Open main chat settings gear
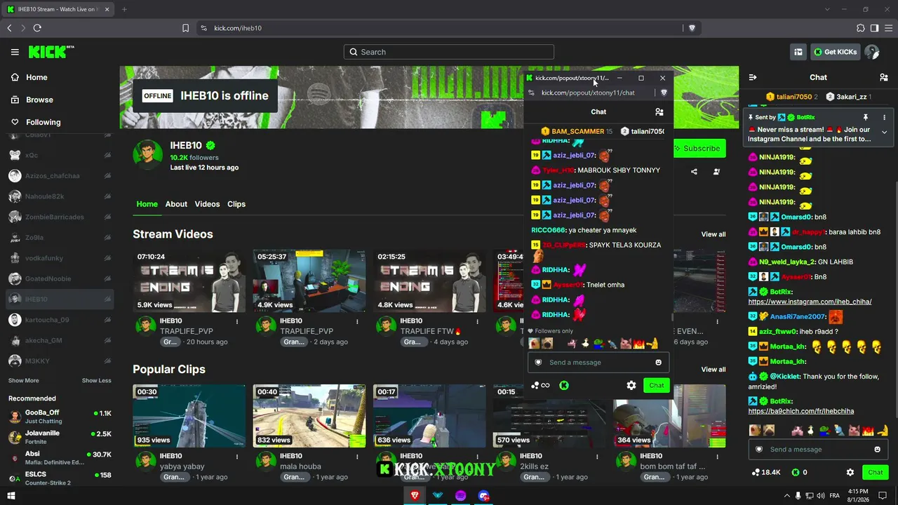Image resolution: width=898 pixels, height=505 pixels. tap(850, 473)
